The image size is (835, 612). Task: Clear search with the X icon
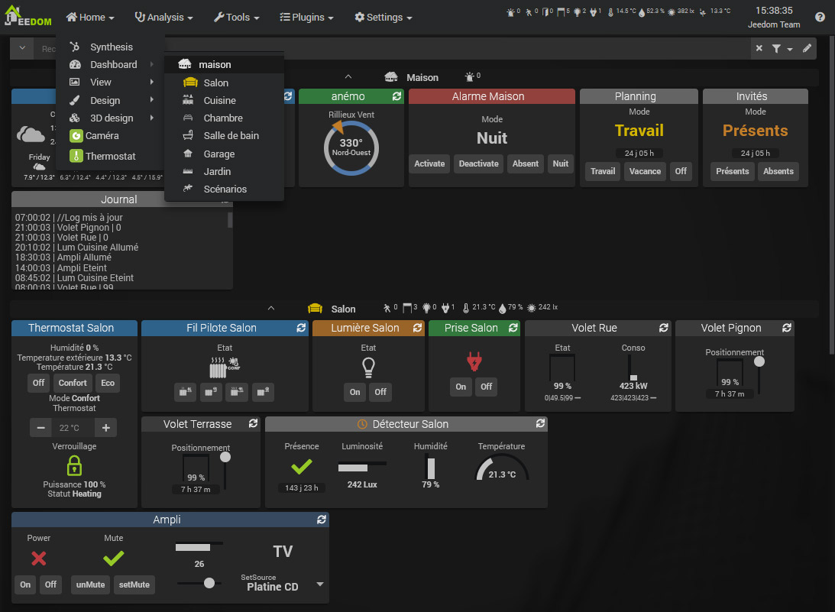click(x=759, y=48)
